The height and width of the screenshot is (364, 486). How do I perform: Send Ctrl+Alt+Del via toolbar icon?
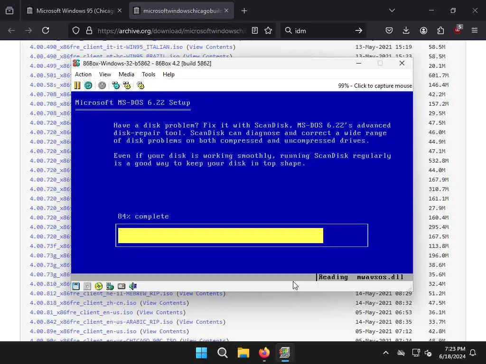pyautogui.click(x=116, y=85)
